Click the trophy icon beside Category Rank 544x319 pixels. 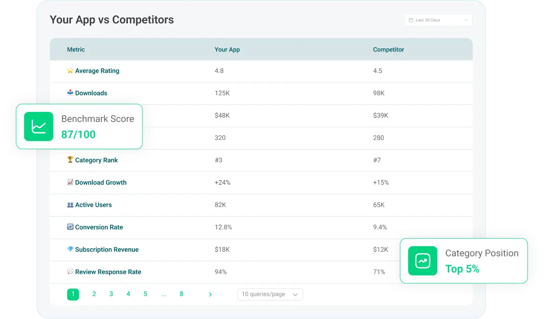70,160
